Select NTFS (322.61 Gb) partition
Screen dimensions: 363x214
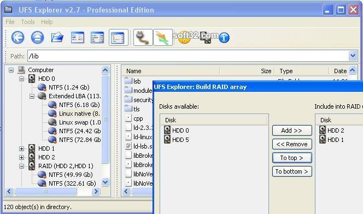pyautogui.click(x=72, y=184)
